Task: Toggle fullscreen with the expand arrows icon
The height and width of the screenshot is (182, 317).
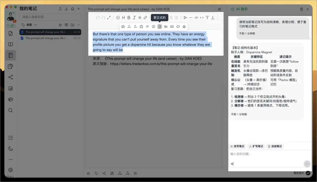Action: coord(109,18)
